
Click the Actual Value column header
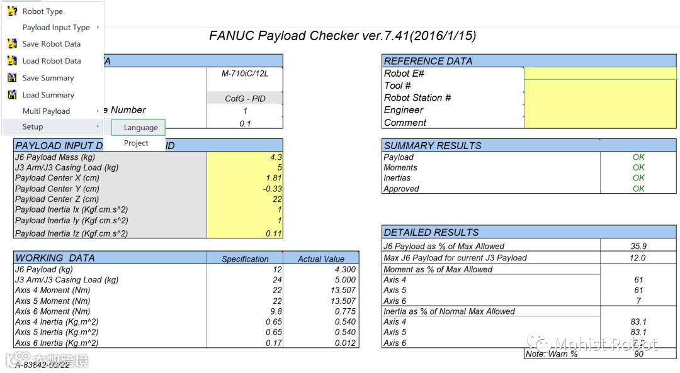click(x=321, y=259)
